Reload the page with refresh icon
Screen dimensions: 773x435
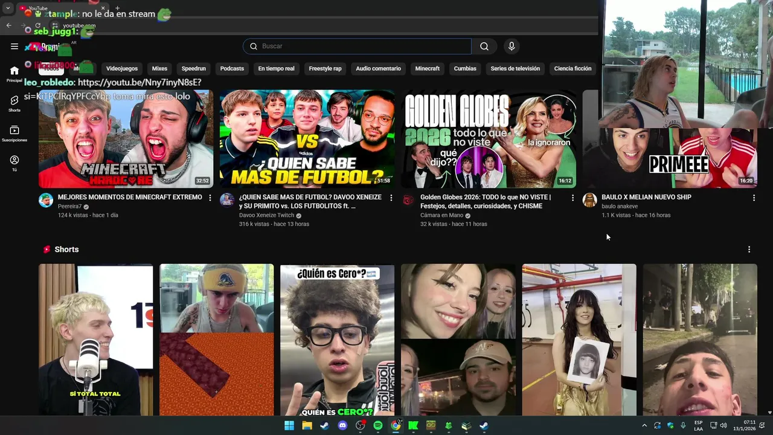point(38,25)
